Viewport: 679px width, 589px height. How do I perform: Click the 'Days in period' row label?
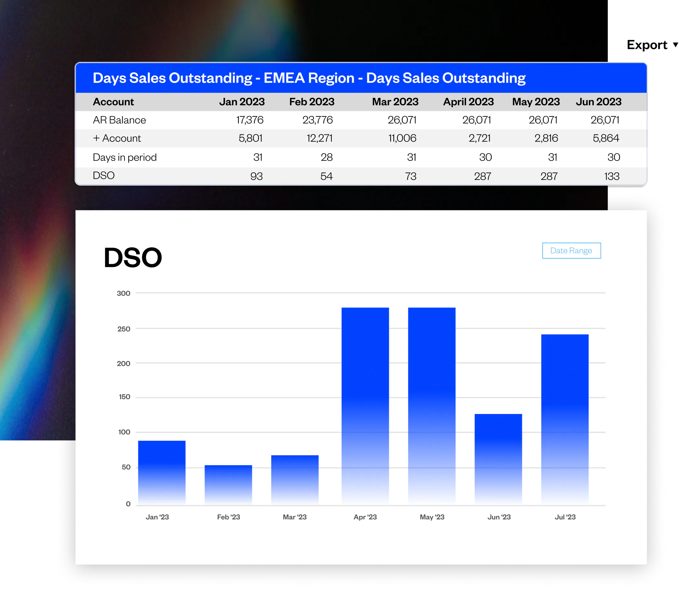(124, 157)
